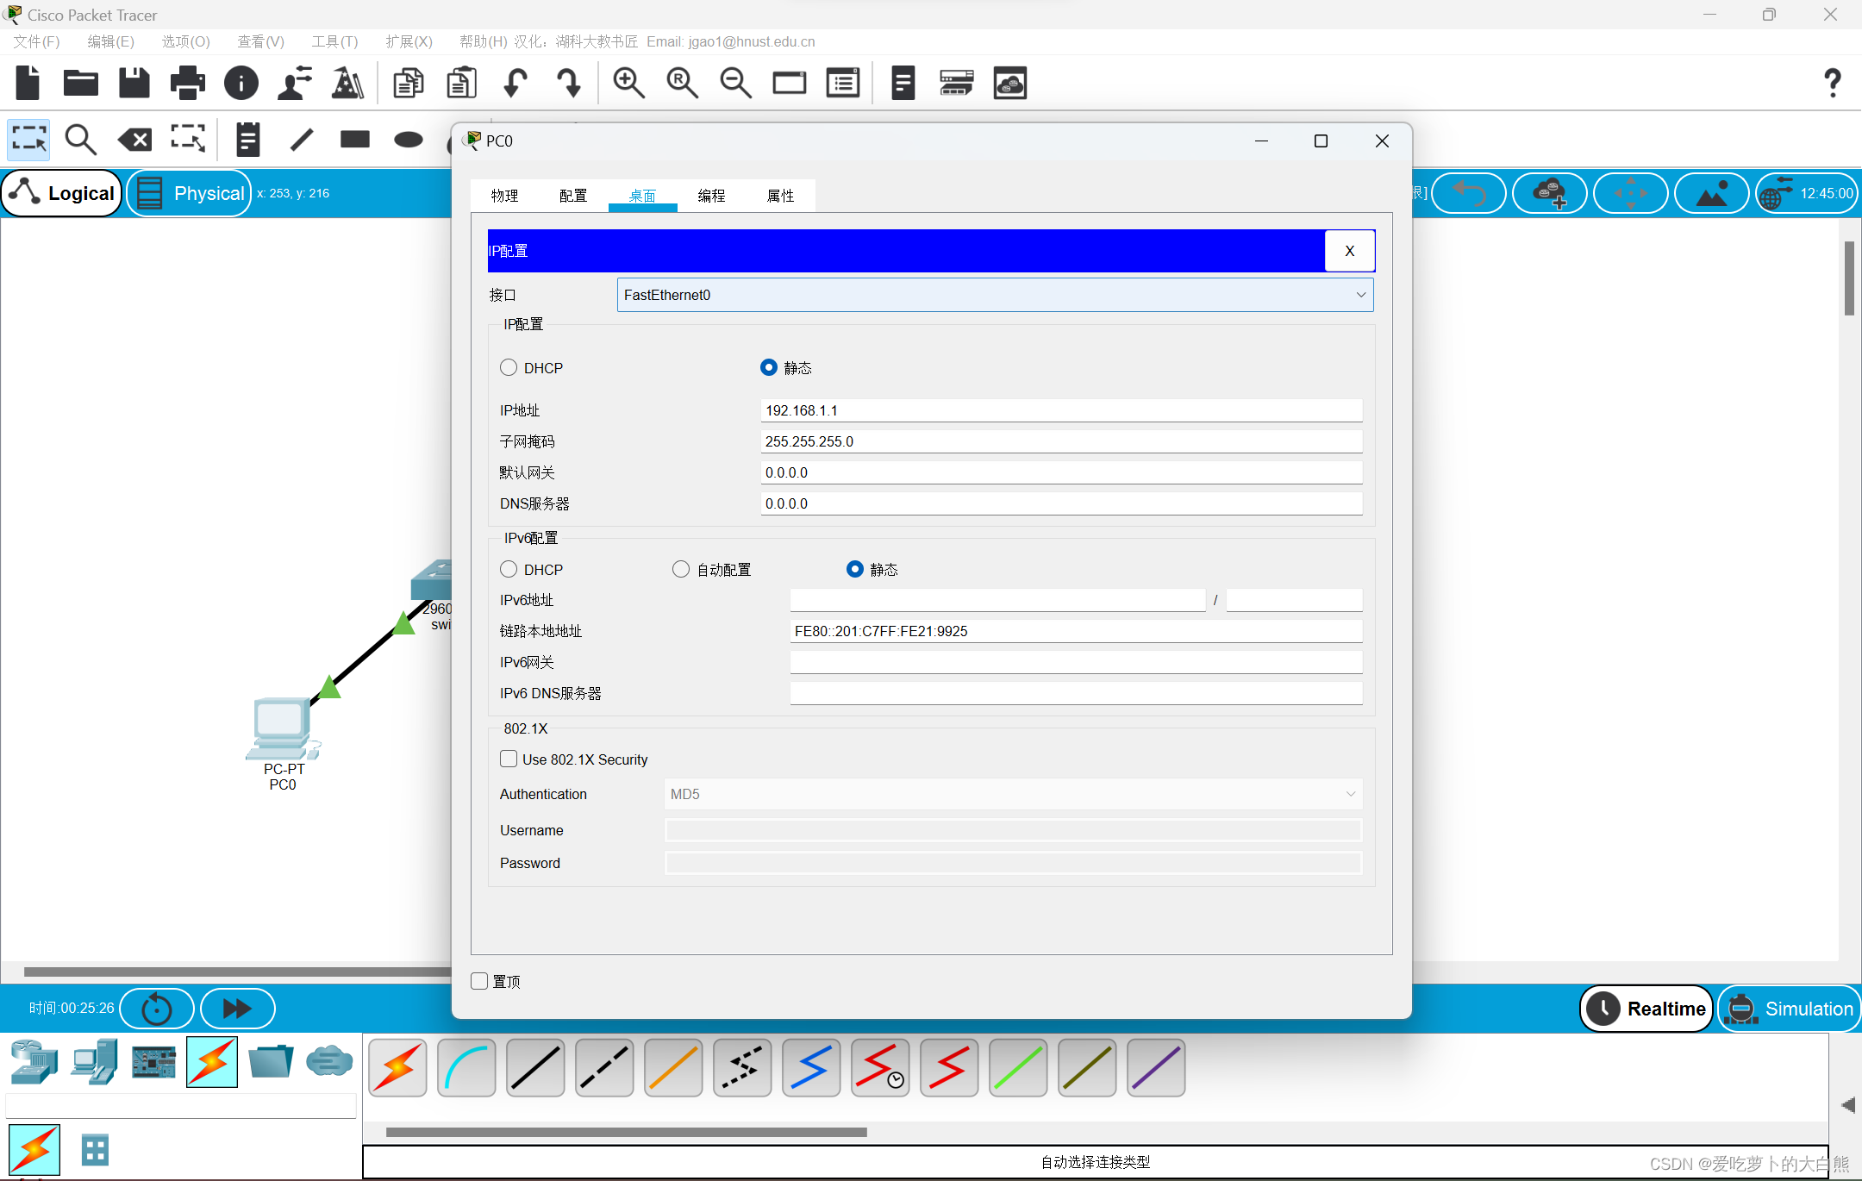This screenshot has height=1181, width=1862.
Task: Expand the FastEthernet0 interface dropdown
Action: pyautogui.click(x=995, y=295)
